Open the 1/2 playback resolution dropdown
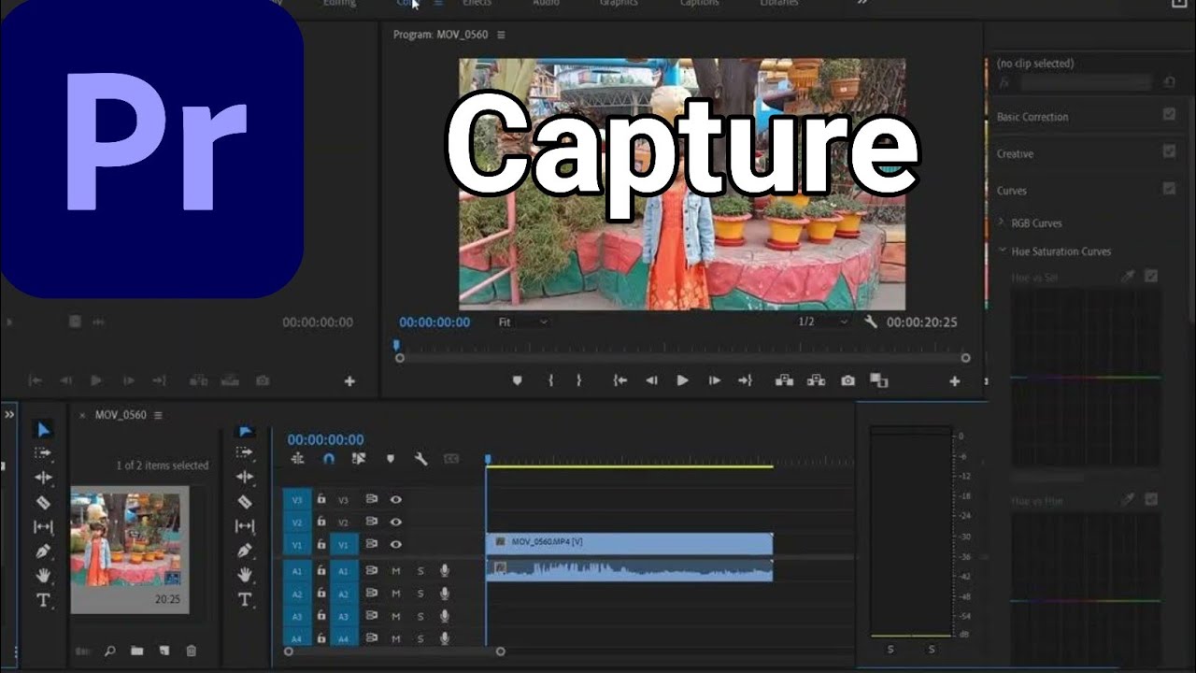Image resolution: width=1196 pixels, height=673 pixels. point(822,322)
